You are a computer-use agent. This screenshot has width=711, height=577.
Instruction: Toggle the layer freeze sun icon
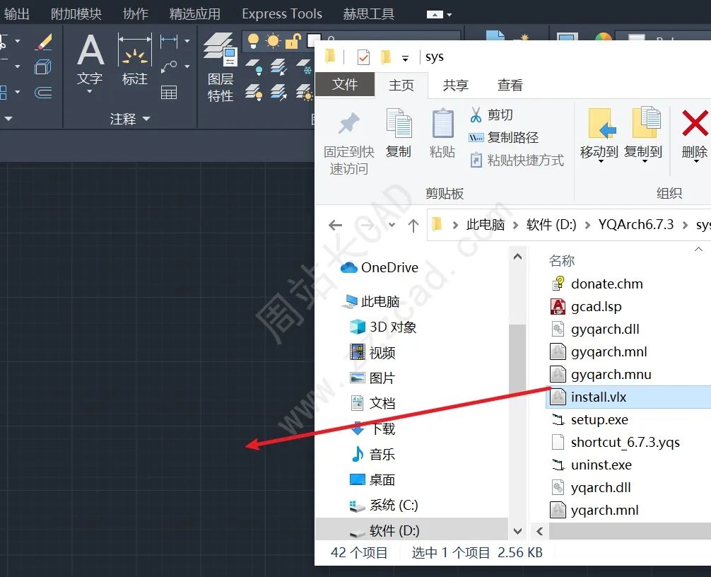point(273,42)
